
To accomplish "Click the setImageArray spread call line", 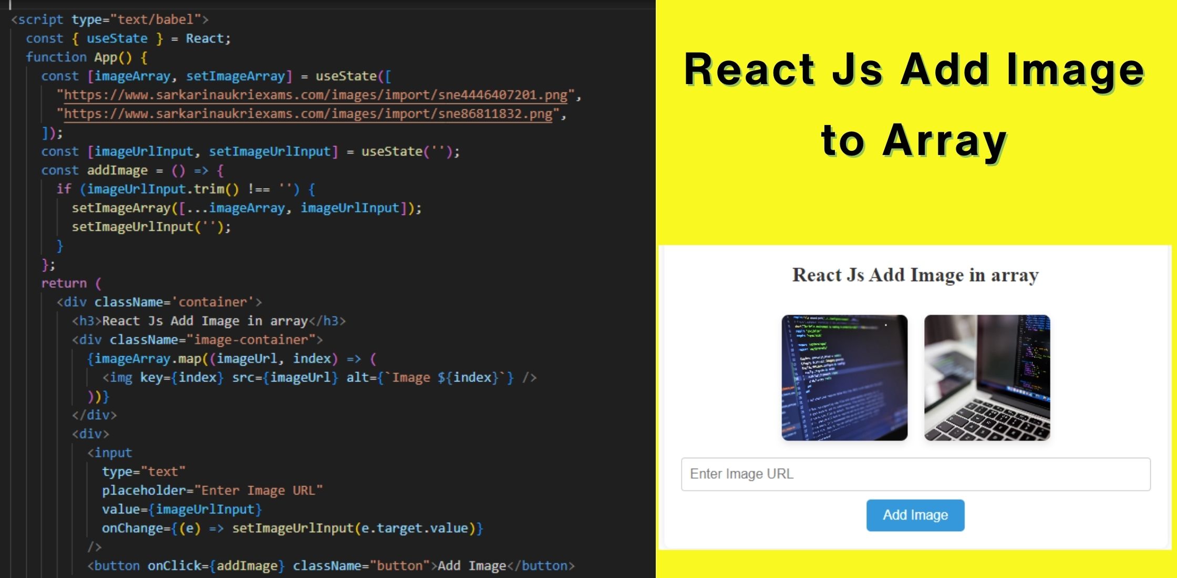I will [246, 208].
